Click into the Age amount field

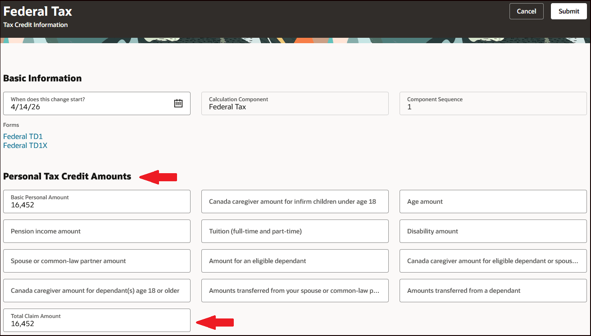[493, 202]
